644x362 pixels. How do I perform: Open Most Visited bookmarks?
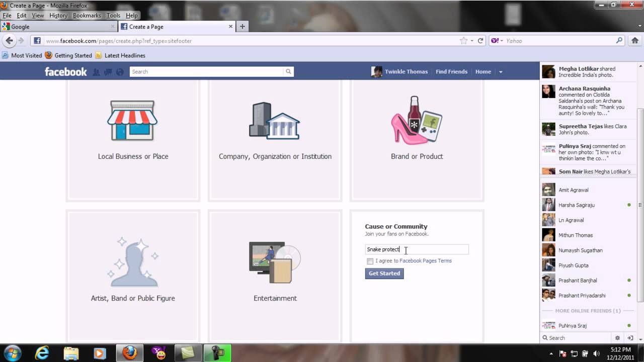point(22,55)
